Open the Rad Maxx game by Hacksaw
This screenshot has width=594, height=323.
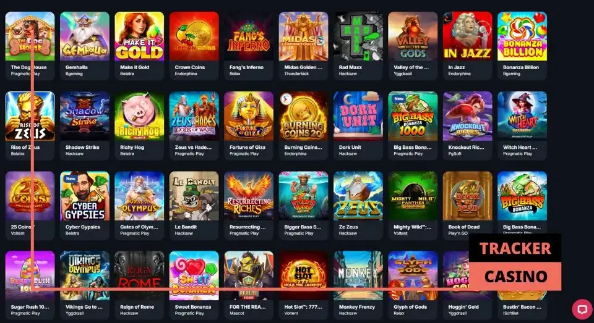coord(358,36)
